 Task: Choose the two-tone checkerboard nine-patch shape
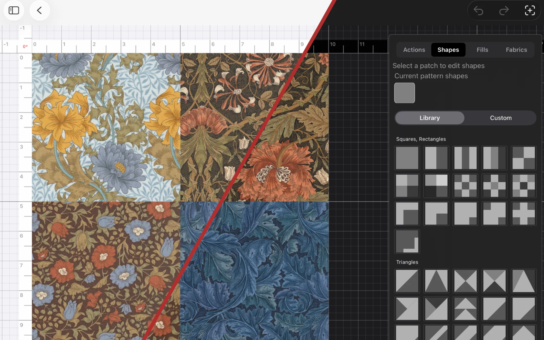465,186
